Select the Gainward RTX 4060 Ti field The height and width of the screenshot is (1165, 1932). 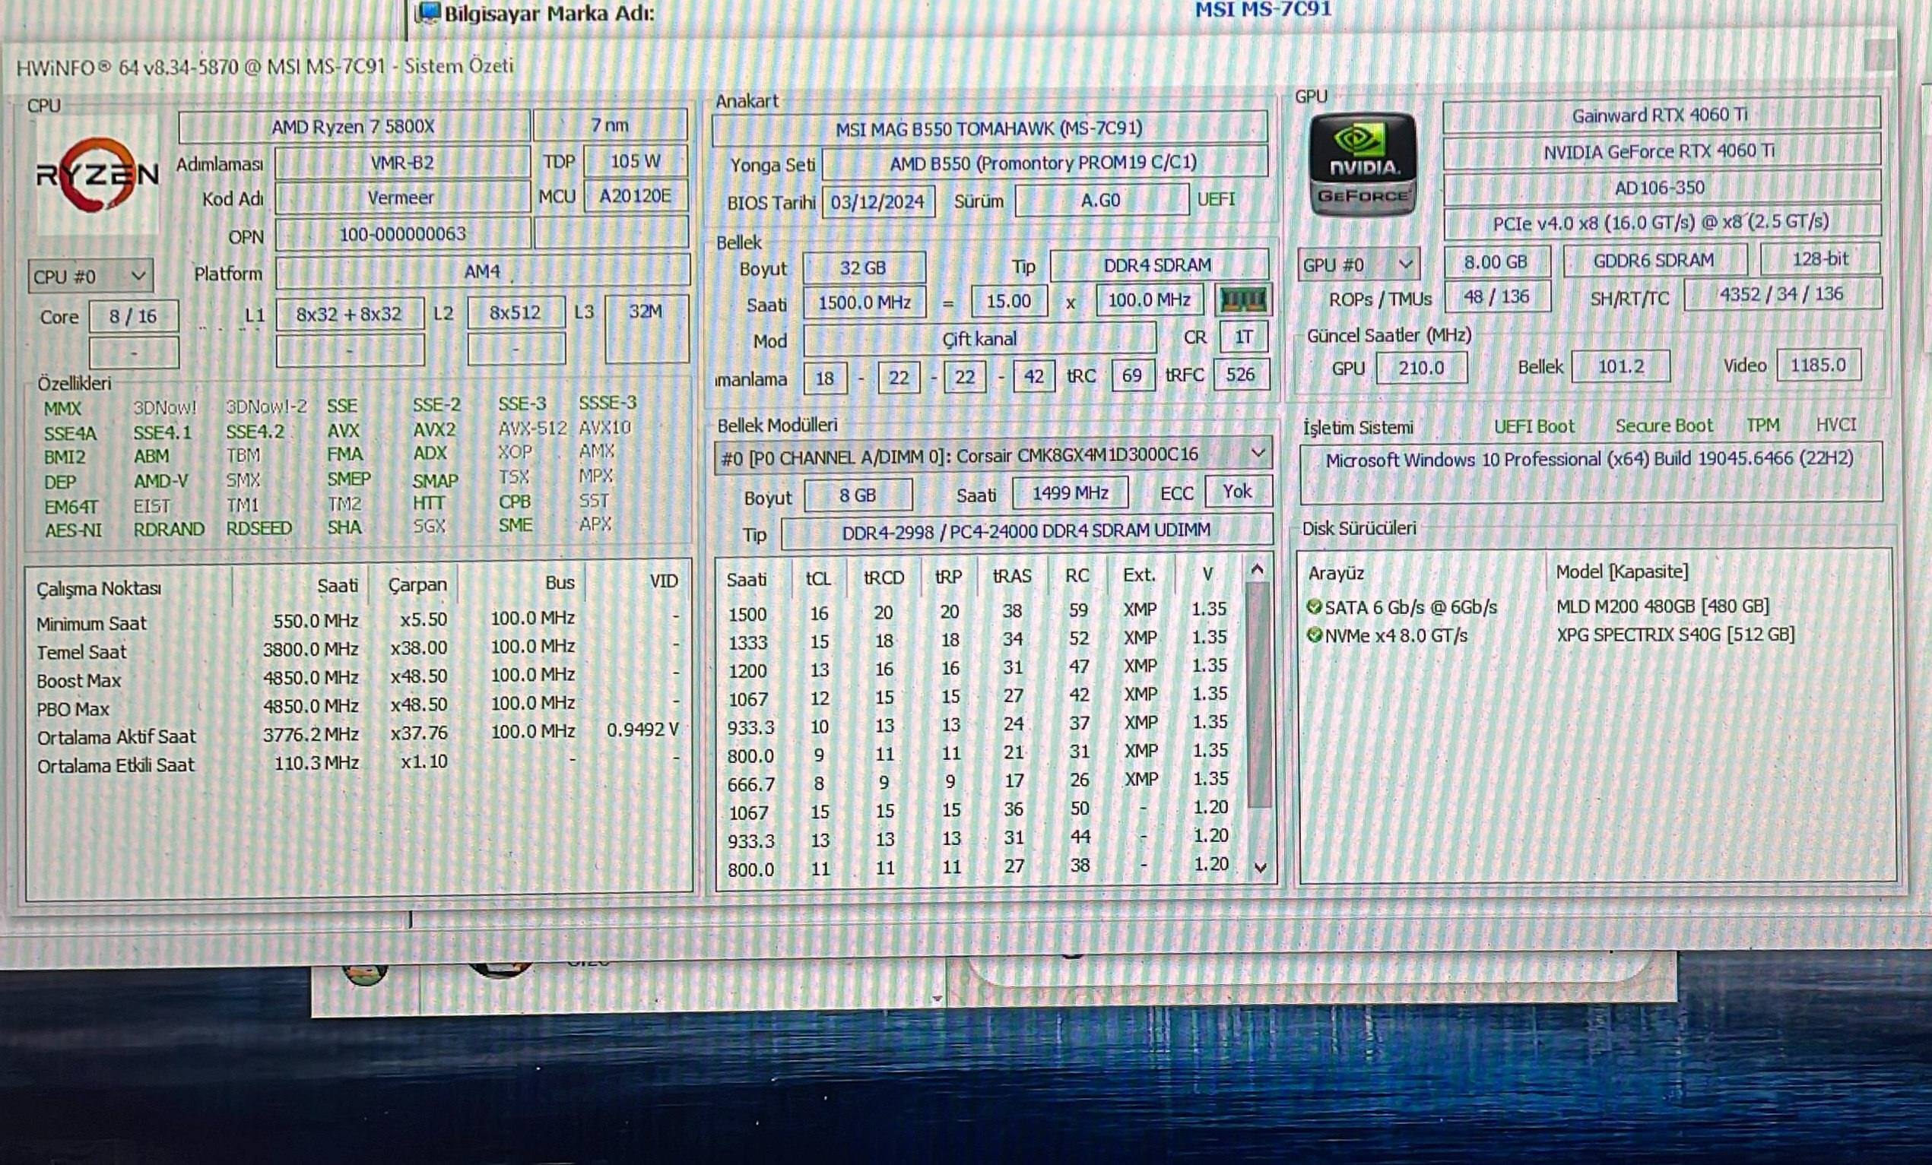point(1660,115)
